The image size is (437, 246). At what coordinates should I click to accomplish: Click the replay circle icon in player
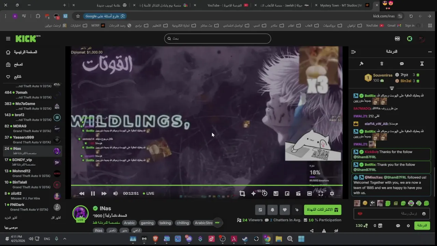[x=265, y=193]
